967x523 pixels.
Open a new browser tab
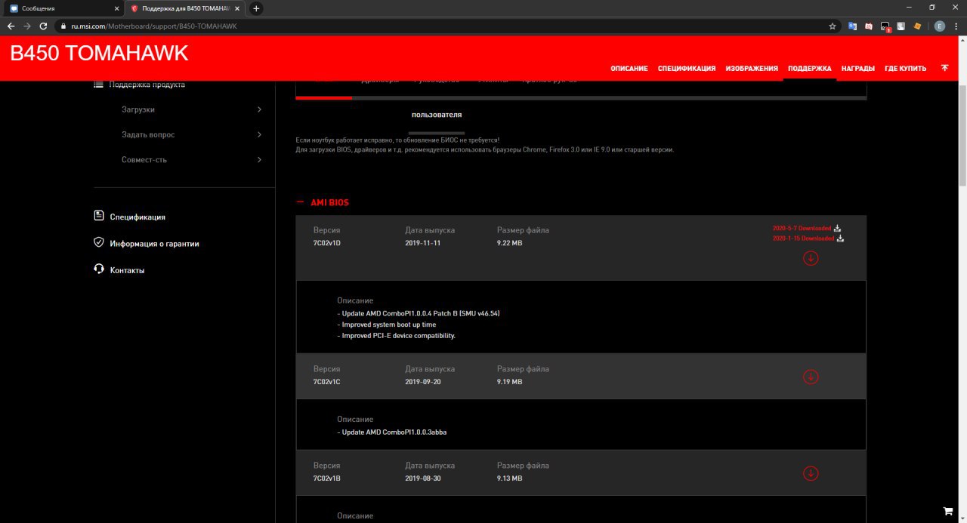(x=256, y=8)
